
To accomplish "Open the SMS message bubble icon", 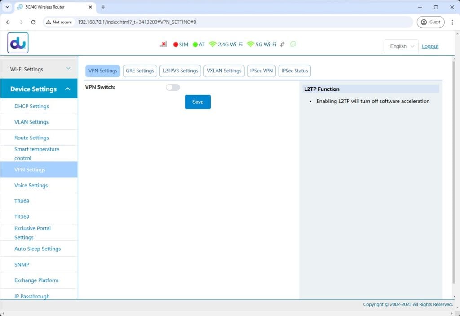I will 293,44.
